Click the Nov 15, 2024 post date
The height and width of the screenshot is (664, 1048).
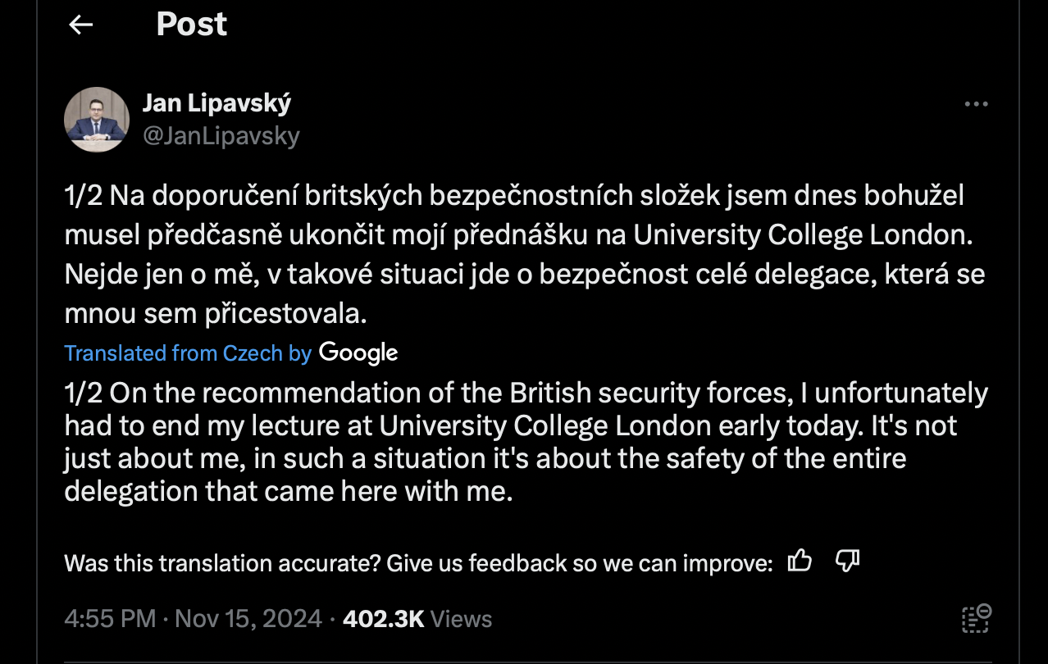[x=248, y=618]
